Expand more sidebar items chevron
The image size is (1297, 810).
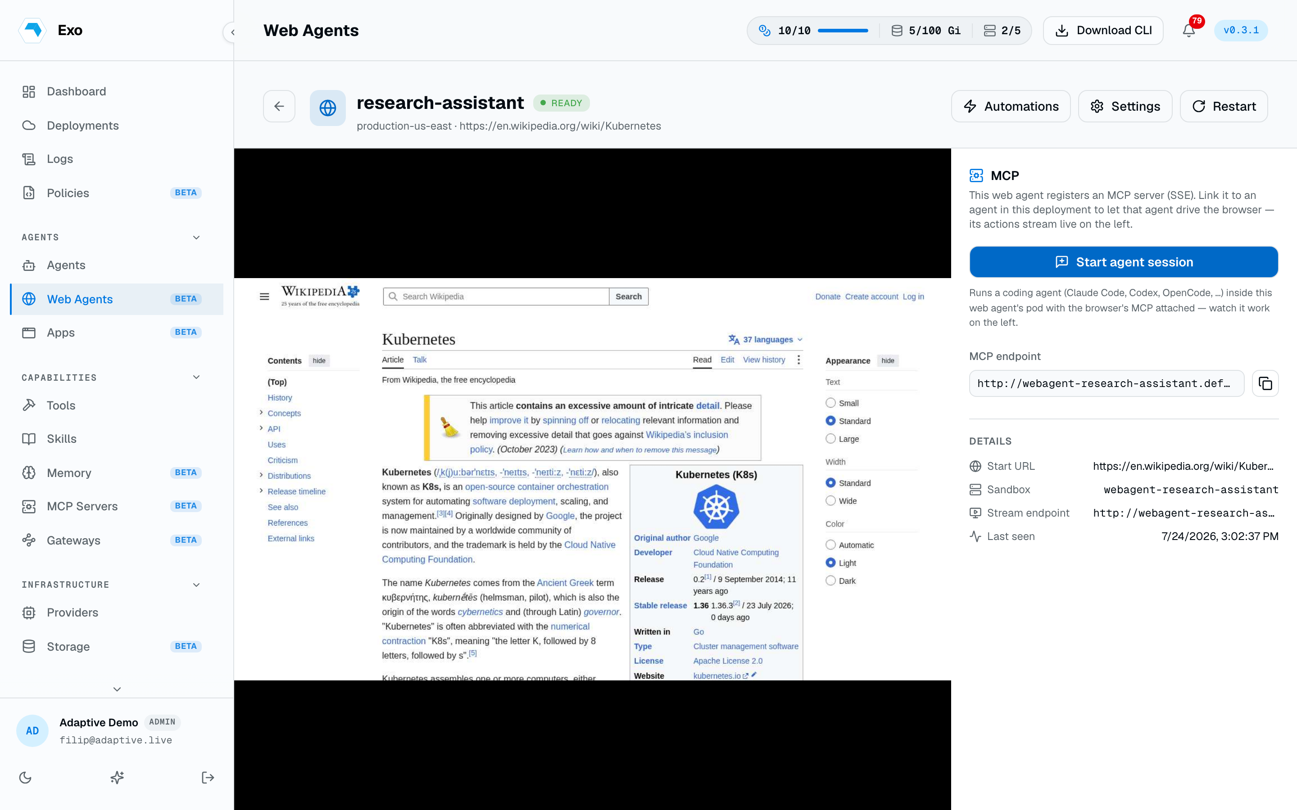click(x=117, y=689)
